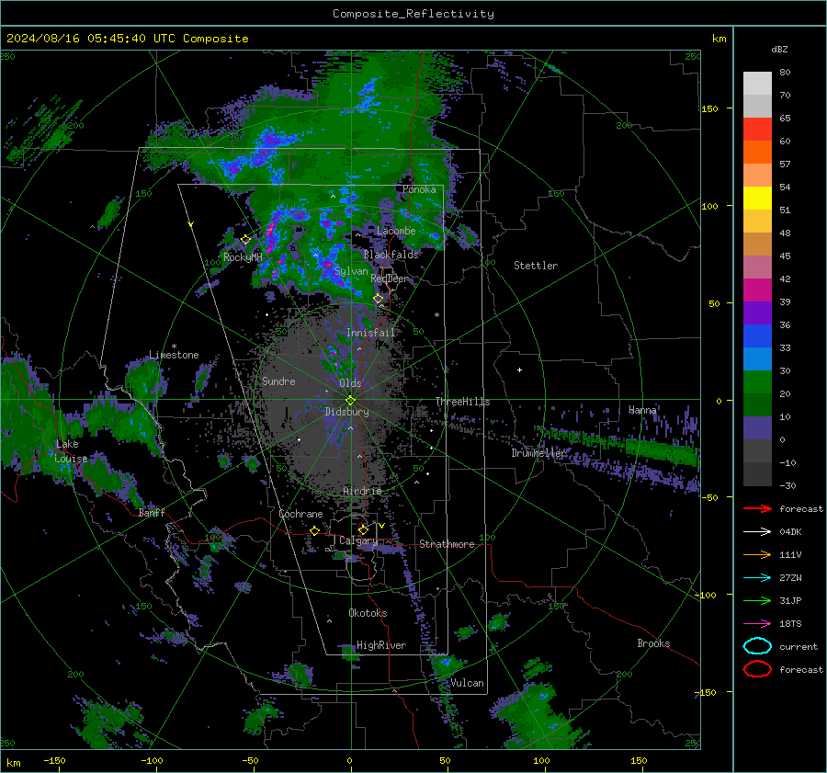Viewport: 827px width, 773px height.
Task: Click the magenta 18TS arrow in the legend
Action: 757,624
